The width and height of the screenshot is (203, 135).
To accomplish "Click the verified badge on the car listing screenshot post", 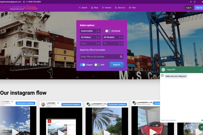I will [58, 103].
